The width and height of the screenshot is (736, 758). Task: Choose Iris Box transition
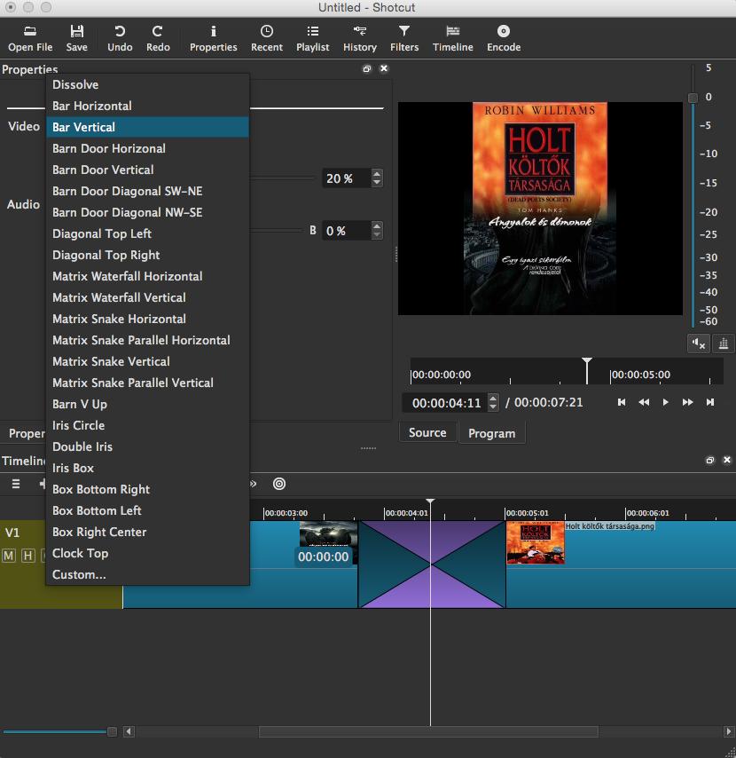pyautogui.click(x=148, y=468)
